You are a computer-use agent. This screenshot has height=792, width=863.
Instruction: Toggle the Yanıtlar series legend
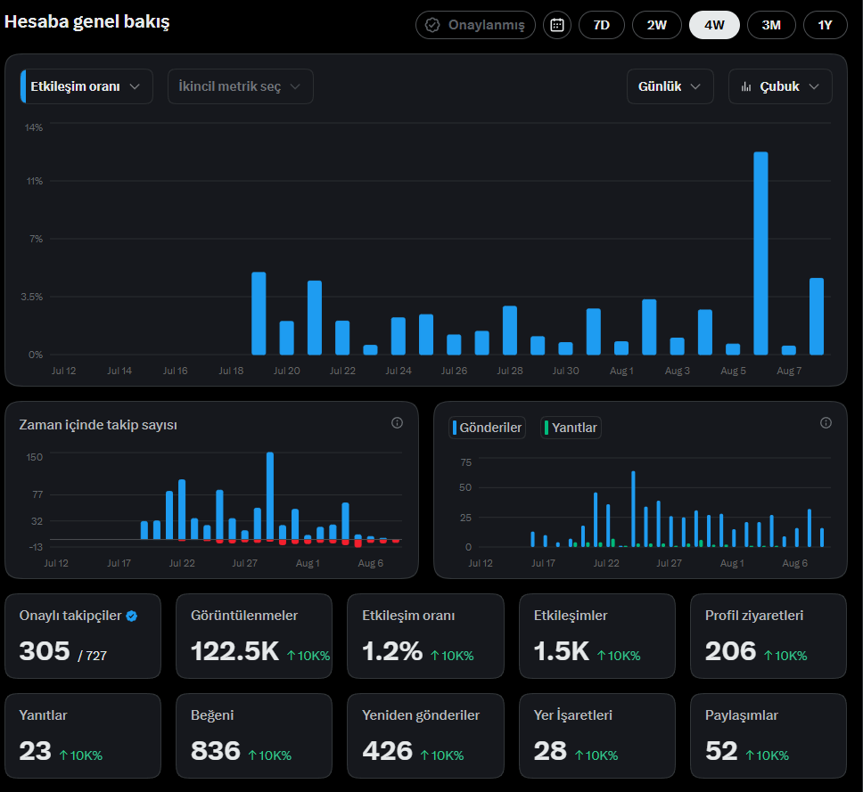click(571, 428)
